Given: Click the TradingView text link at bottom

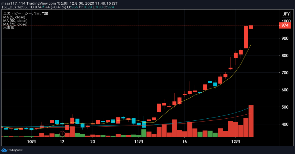Looking at the screenshot, I should point(15,150).
